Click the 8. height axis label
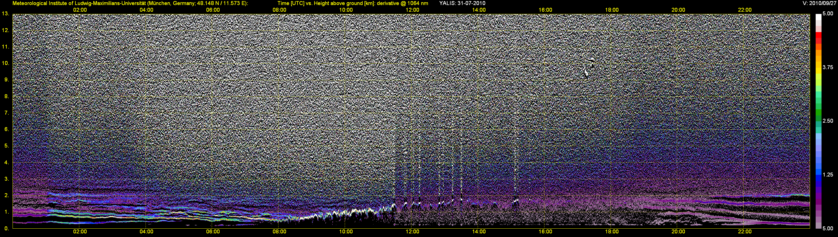Viewport: 838px width, 237px height. tap(6, 96)
